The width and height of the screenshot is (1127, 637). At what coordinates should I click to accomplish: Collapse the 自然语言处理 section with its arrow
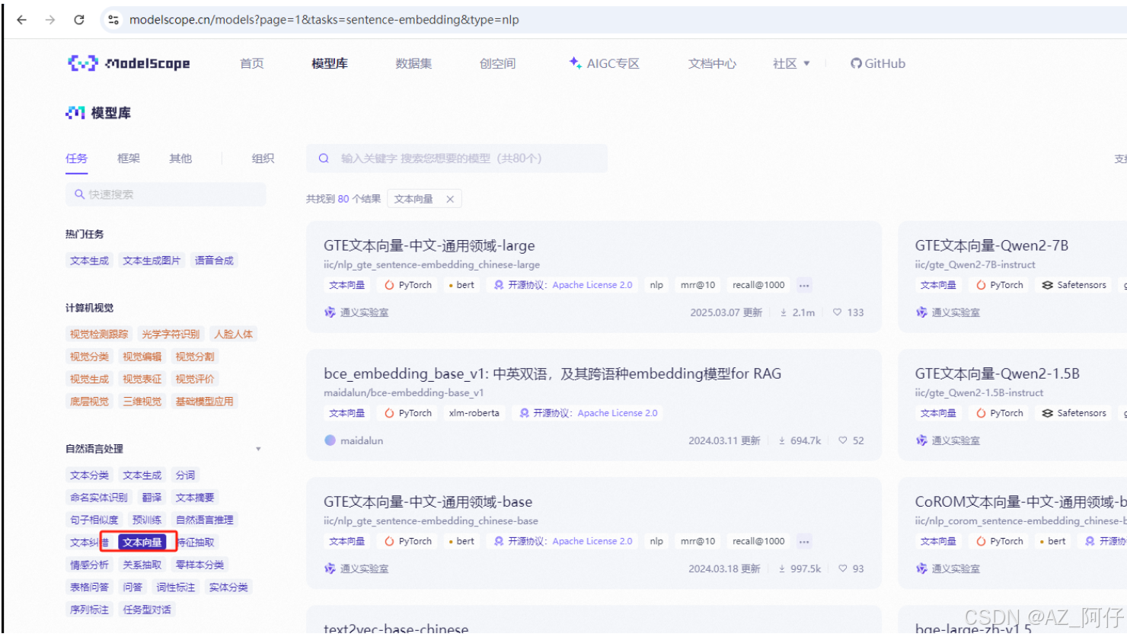(258, 449)
